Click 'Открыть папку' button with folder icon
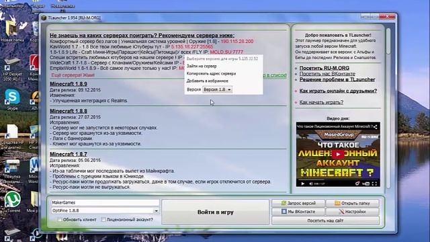Viewport: 430px width, 242px height. (352, 203)
